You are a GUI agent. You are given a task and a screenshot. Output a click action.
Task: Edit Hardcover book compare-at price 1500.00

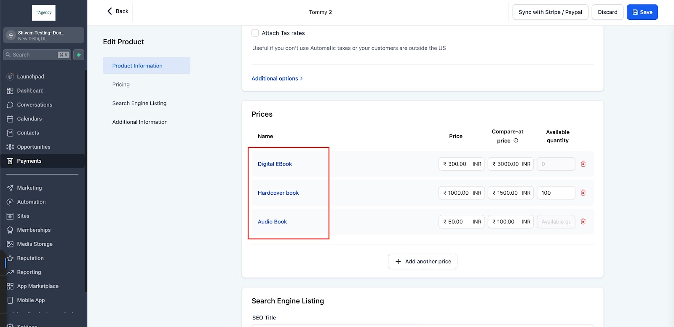511,193
